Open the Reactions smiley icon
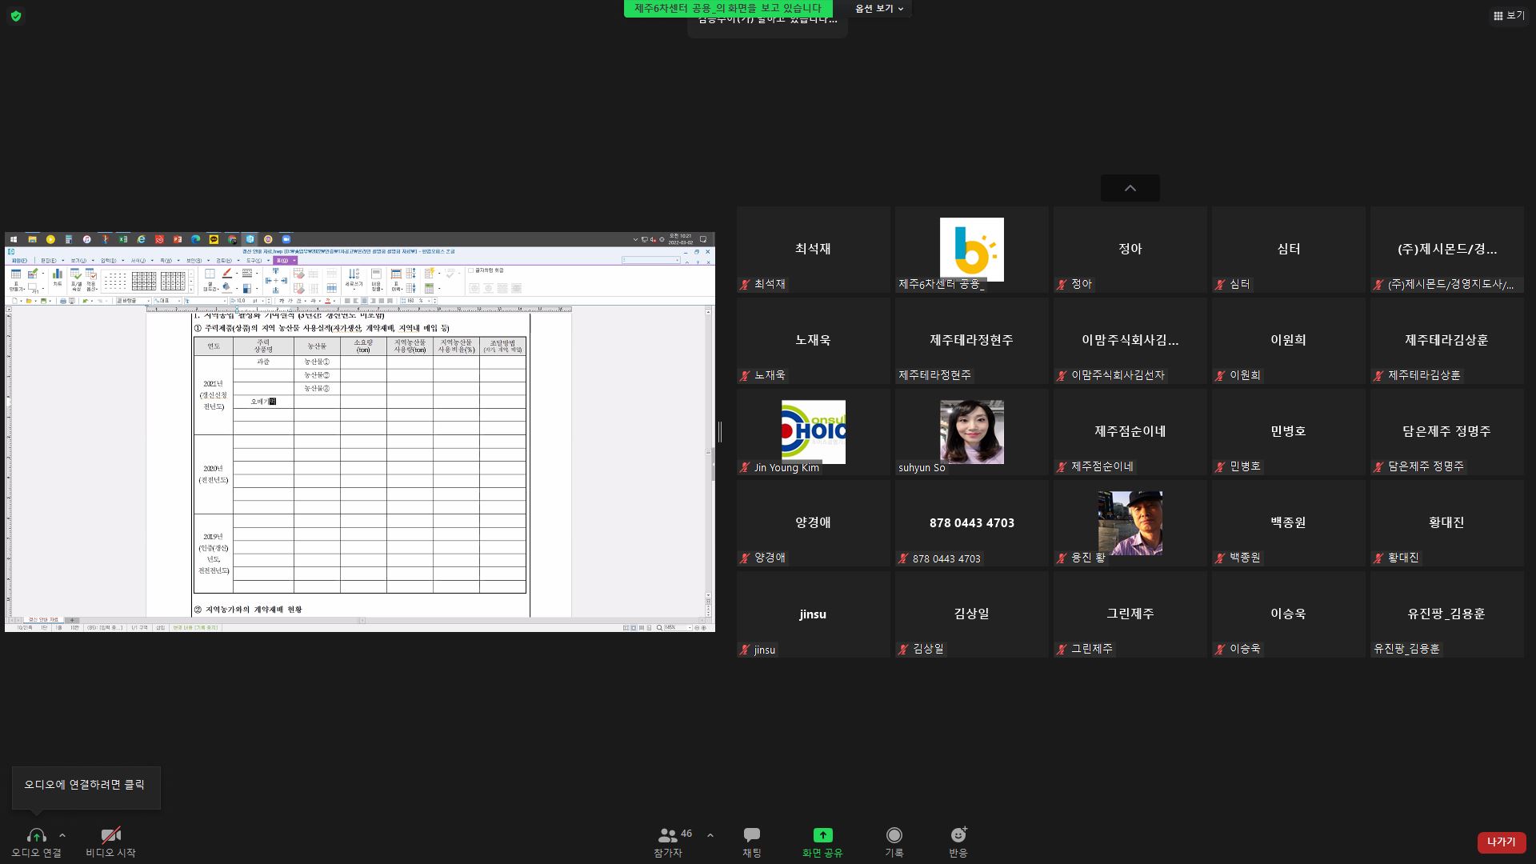 [x=958, y=835]
